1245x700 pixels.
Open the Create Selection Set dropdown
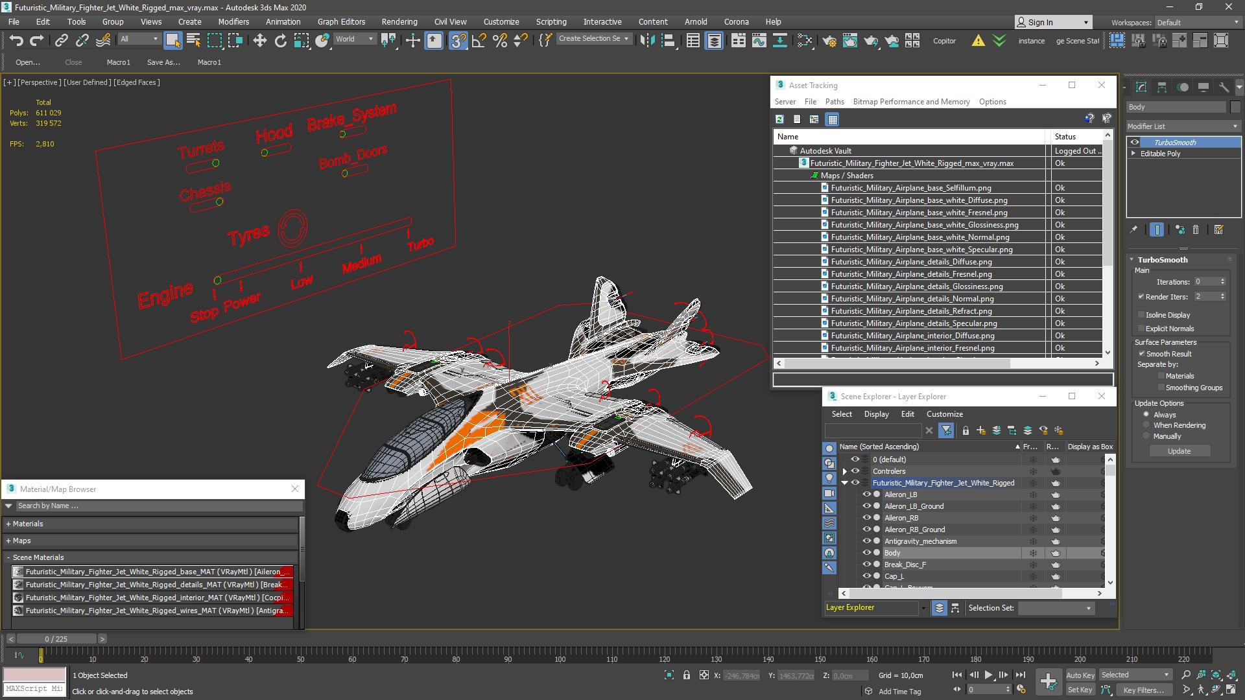(593, 39)
